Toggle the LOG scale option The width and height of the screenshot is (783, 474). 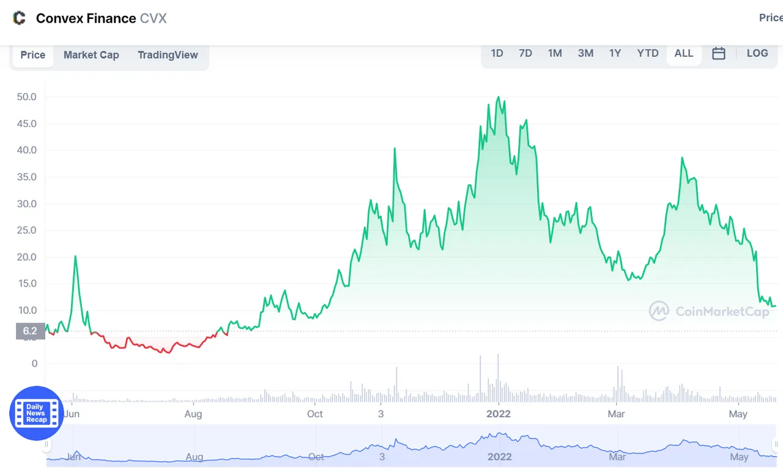757,53
